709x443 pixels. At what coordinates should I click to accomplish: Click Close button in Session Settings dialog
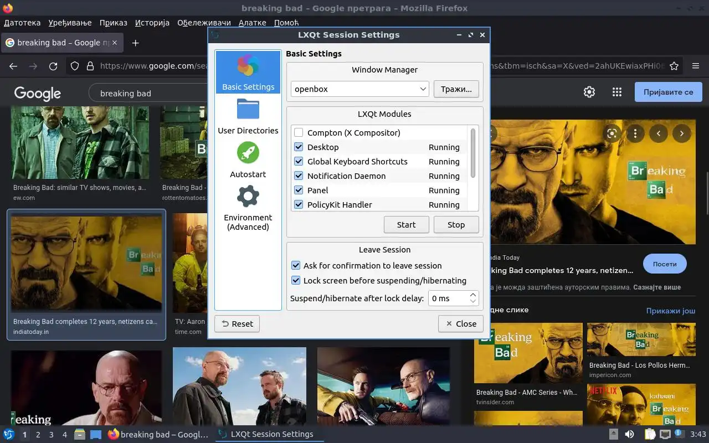click(461, 323)
